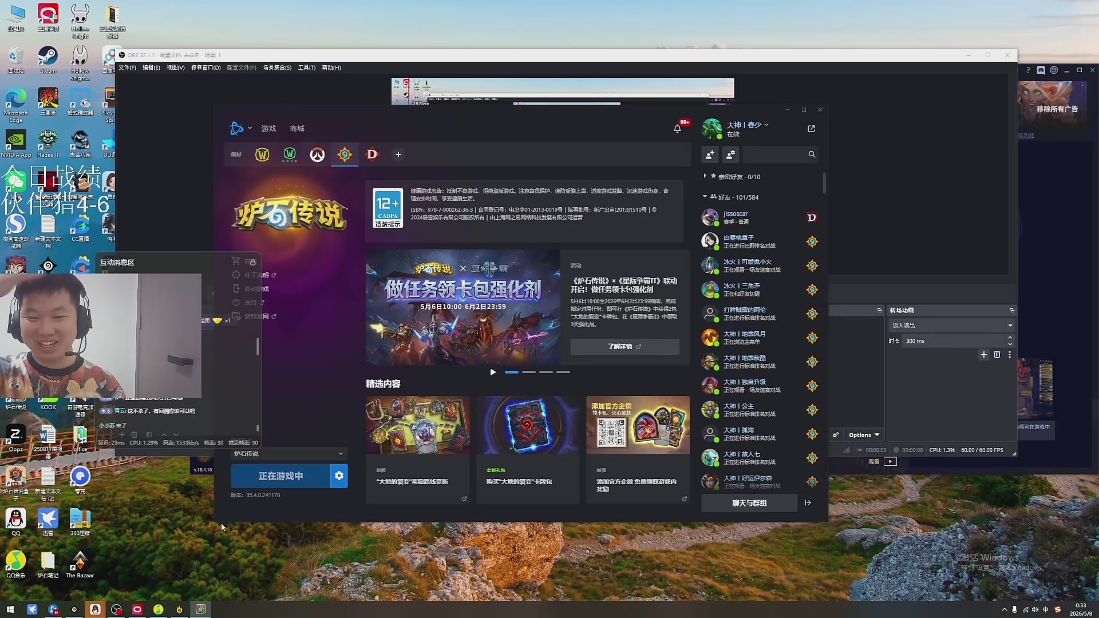Collapse the friends sidebar arrow

coord(808,503)
